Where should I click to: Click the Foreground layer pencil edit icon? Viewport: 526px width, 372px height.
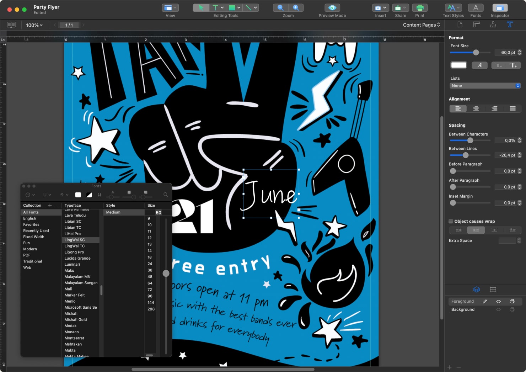485,301
